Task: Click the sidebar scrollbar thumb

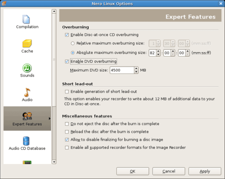Action: pos(54,60)
